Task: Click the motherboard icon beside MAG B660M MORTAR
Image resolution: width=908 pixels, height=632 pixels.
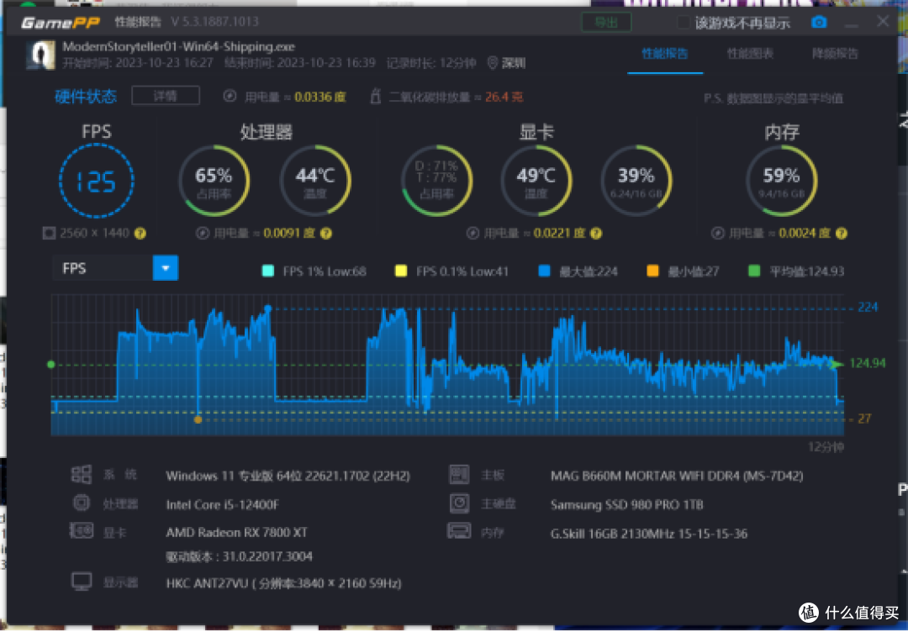Action: click(x=459, y=474)
